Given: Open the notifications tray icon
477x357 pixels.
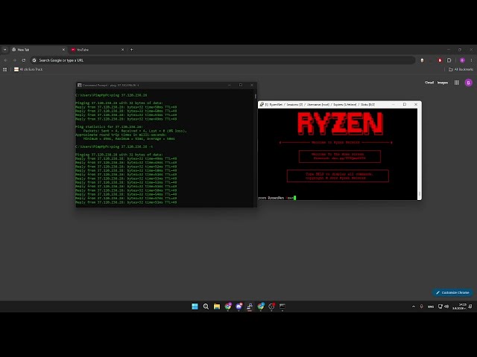Looking at the screenshot, I should [x=470, y=306].
